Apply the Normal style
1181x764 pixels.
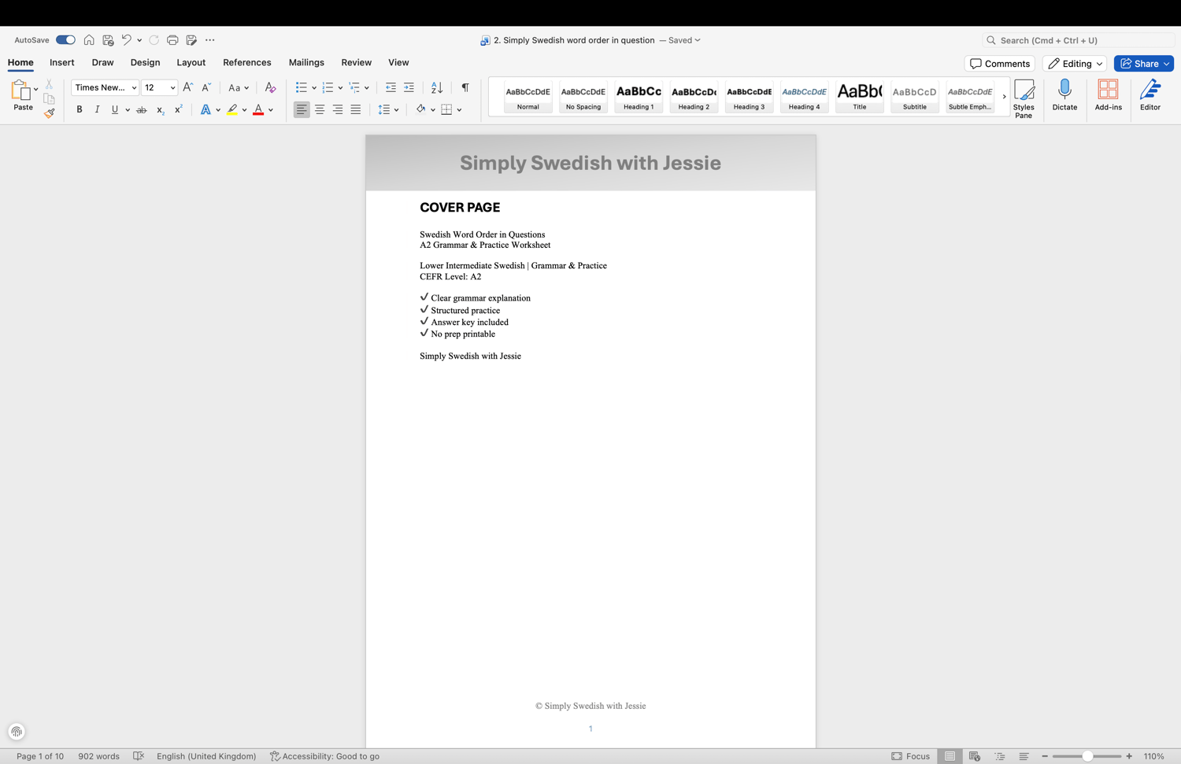point(528,97)
